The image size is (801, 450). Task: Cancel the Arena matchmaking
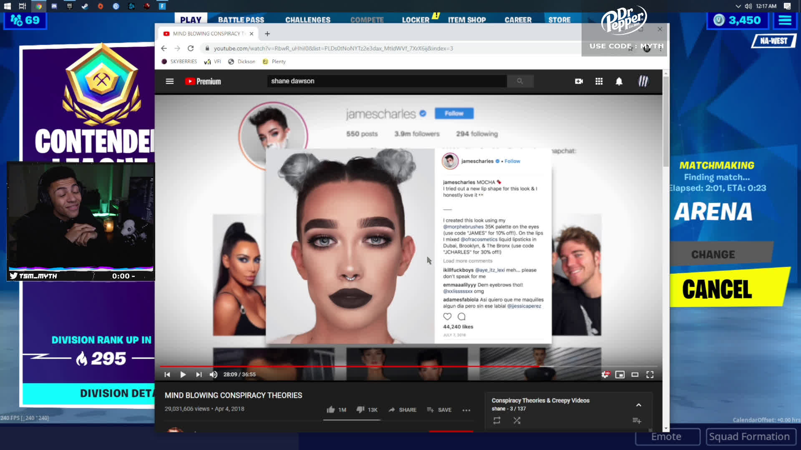click(717, 289)
